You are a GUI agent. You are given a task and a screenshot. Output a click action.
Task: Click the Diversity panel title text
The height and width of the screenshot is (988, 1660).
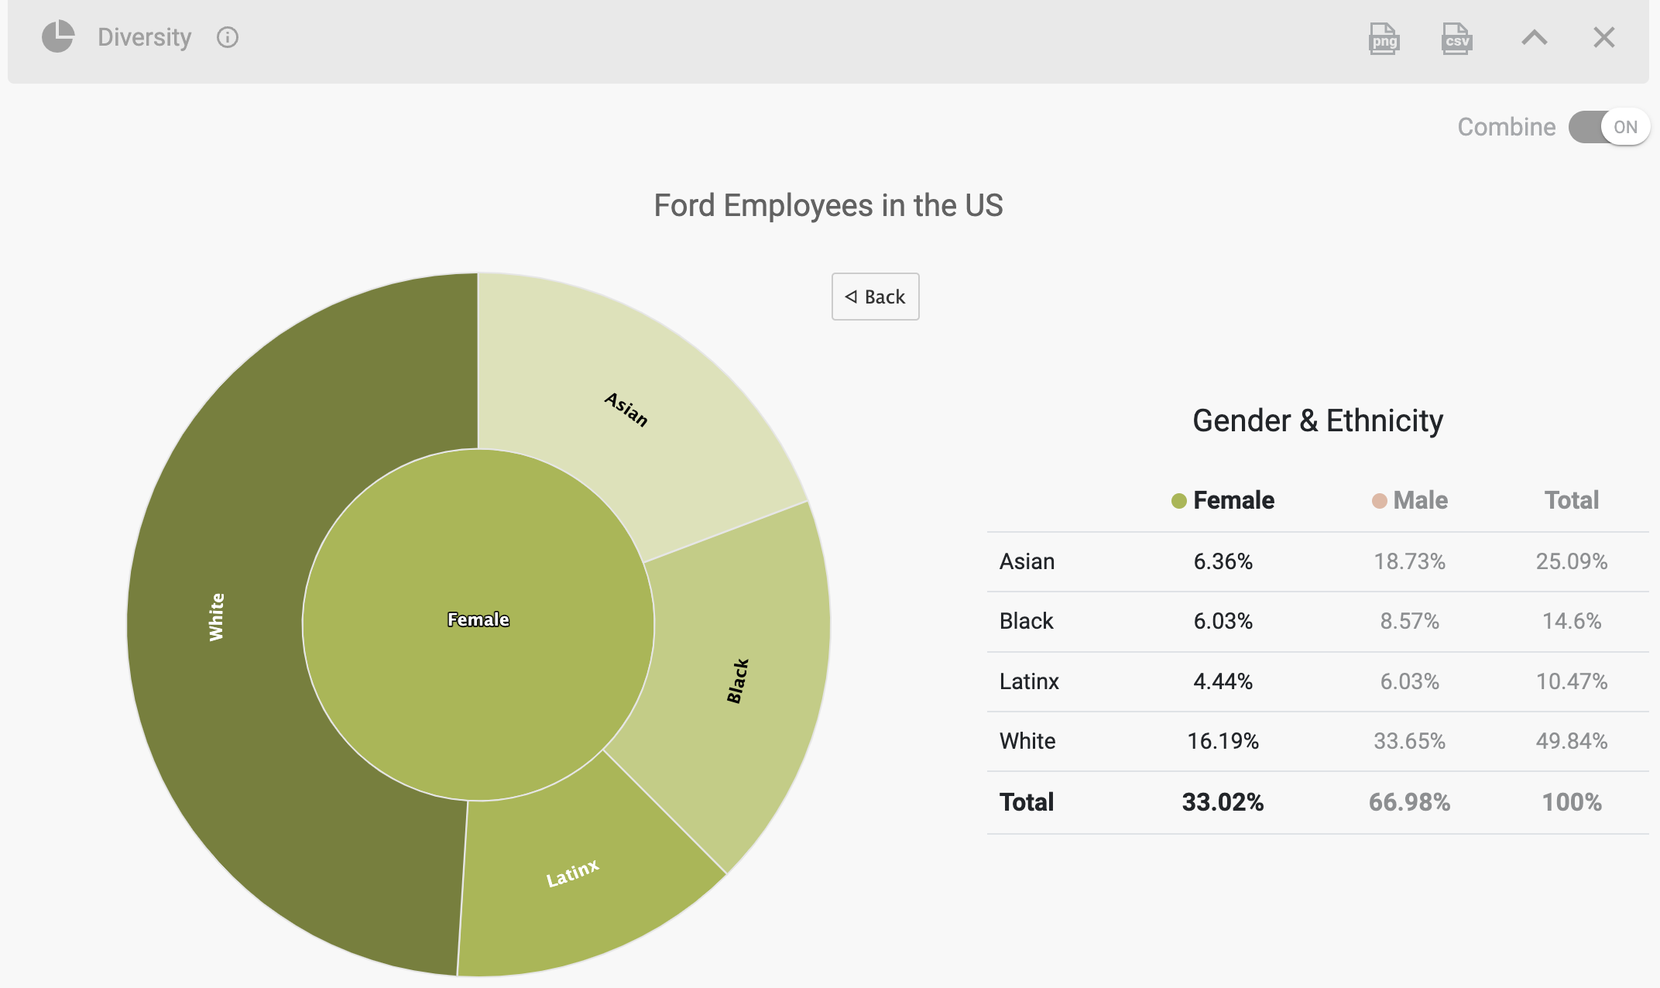pos(144,37)
